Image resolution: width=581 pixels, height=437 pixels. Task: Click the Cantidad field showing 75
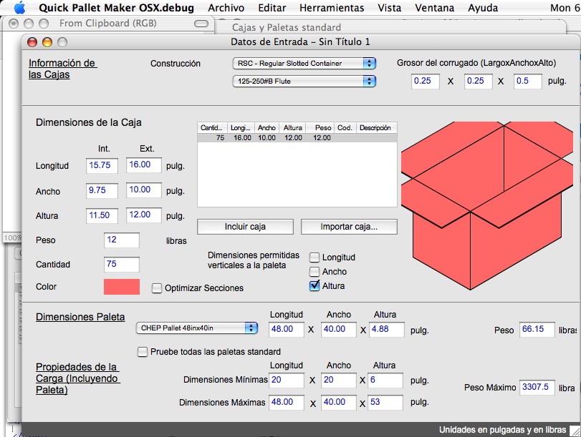pos(122,265)
